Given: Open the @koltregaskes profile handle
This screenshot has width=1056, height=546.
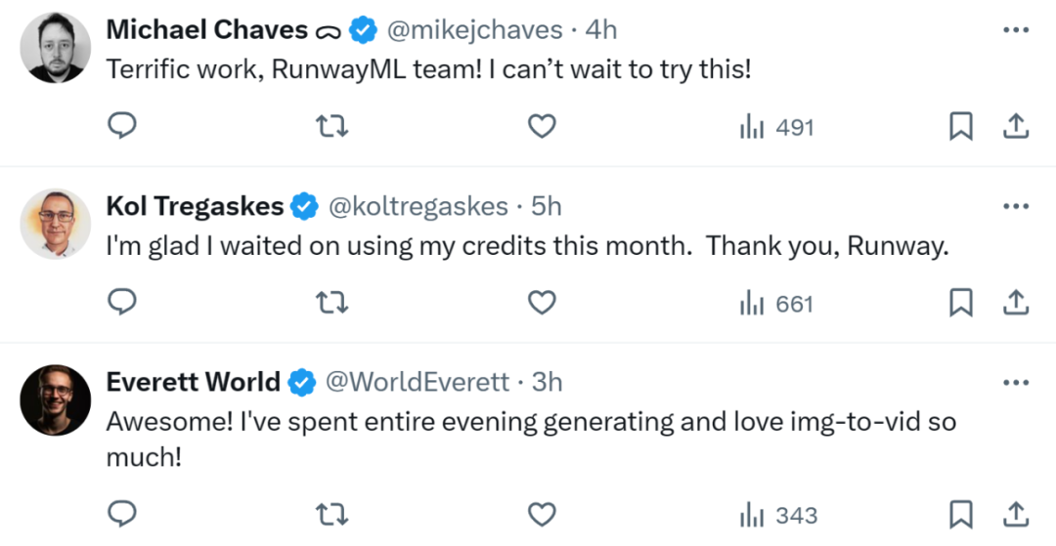Looking at the screenshot, I should (x=418, y=206).
